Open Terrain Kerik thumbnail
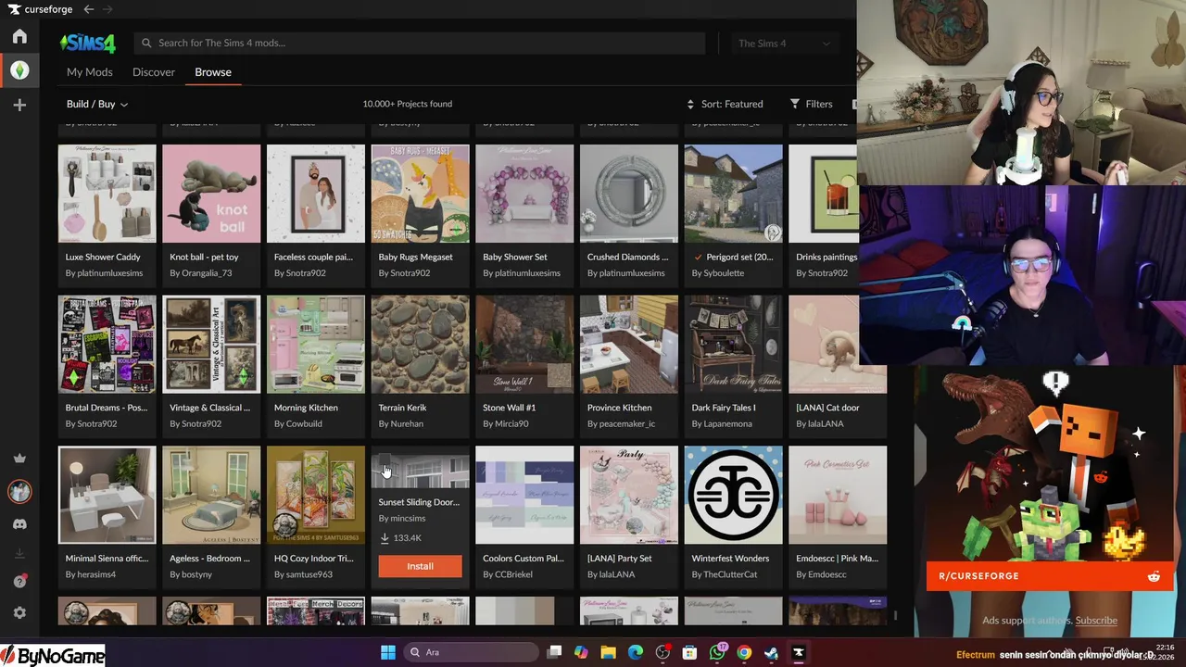Viewport: 1186px width, 667px height. click(421, 345)
